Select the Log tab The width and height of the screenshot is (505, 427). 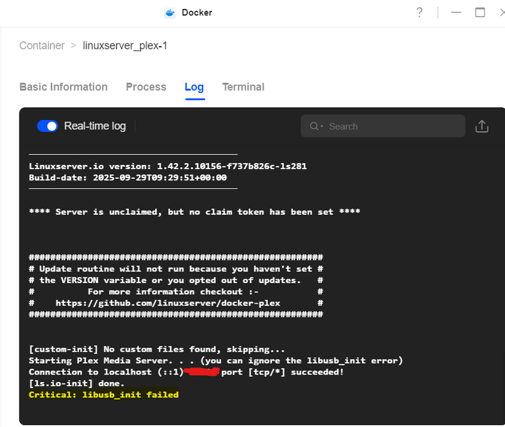point(194,87)
